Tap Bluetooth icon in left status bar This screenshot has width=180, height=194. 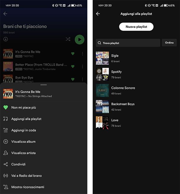[53, 5]
